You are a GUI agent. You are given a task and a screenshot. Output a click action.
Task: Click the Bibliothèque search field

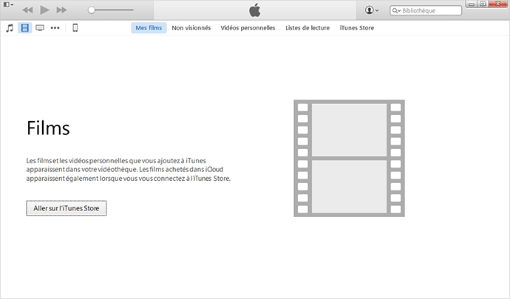[x=426, y=10]
